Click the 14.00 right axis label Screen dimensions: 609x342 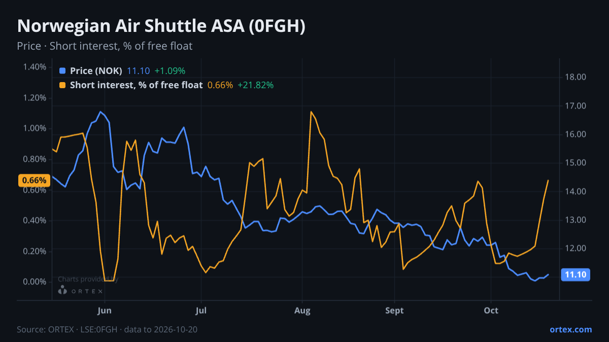(x=576, y=192)
